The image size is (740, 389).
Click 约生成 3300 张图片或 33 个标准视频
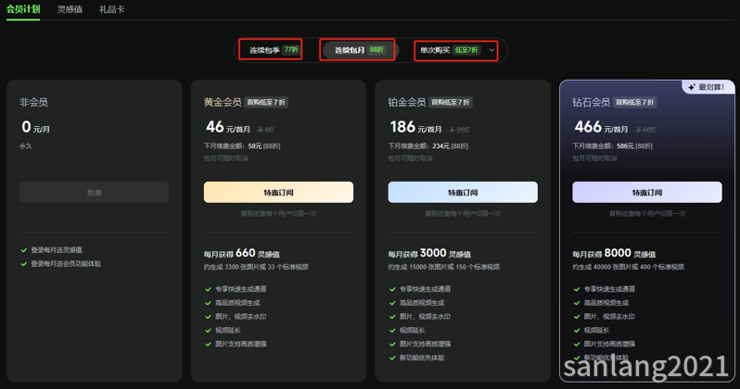[256, 267]
